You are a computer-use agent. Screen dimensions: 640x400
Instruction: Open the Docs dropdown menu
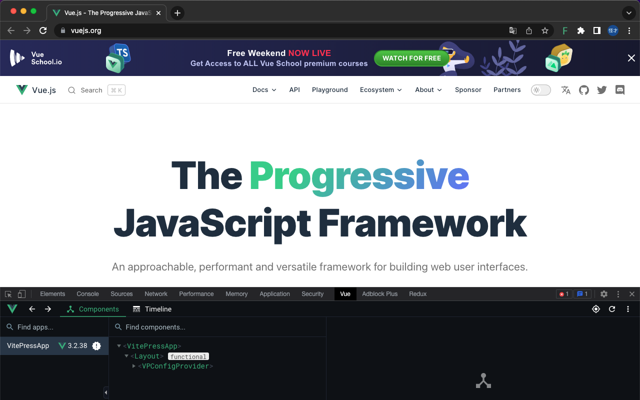click(x=264, y=90)
